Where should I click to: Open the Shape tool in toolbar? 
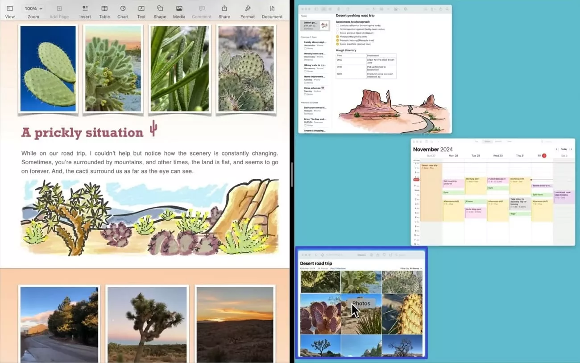pos(160,8)
